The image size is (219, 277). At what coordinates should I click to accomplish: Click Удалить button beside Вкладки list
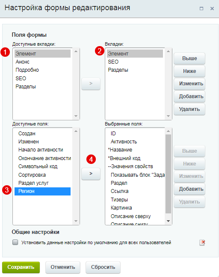[189, 109]
